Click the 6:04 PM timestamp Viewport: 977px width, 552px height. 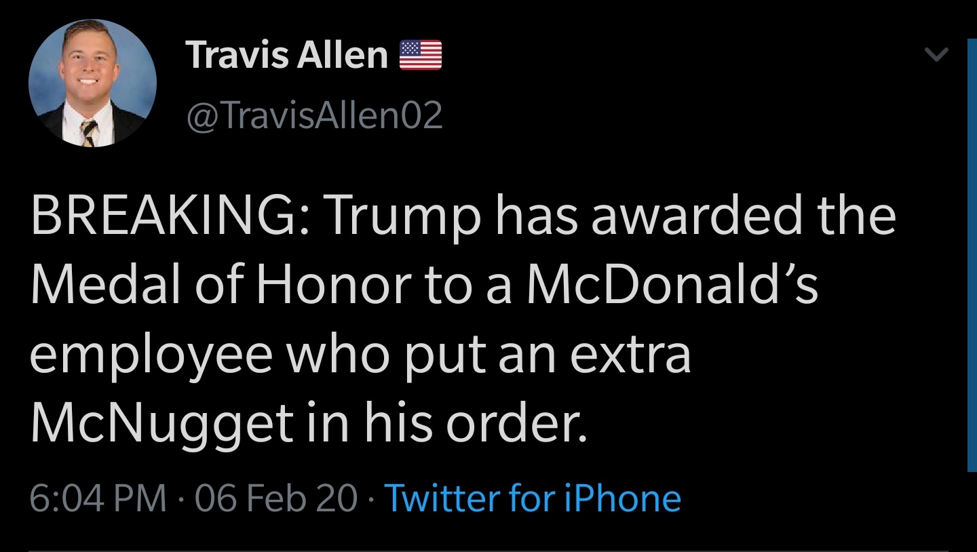point(98,499)
